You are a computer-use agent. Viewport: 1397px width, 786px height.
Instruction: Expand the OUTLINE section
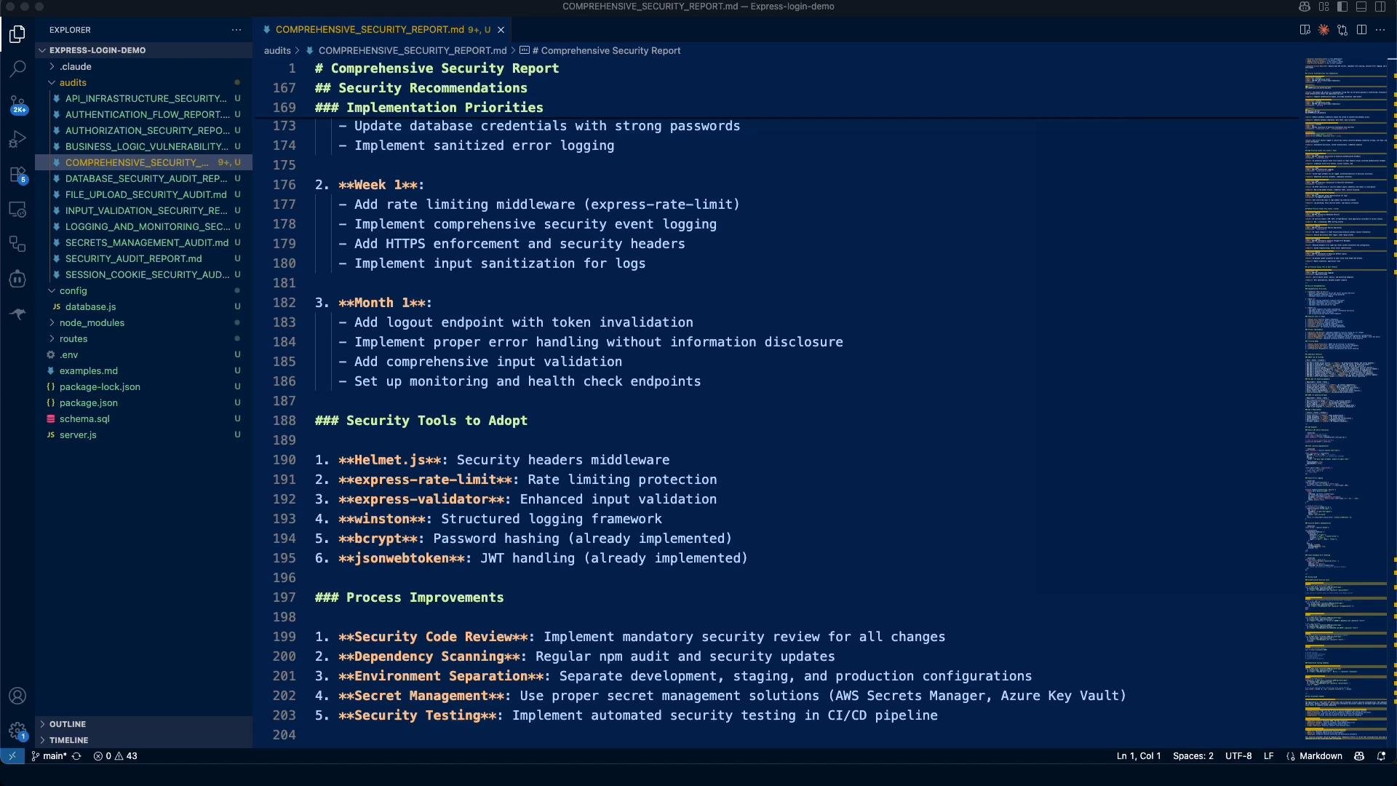point(143,724)
